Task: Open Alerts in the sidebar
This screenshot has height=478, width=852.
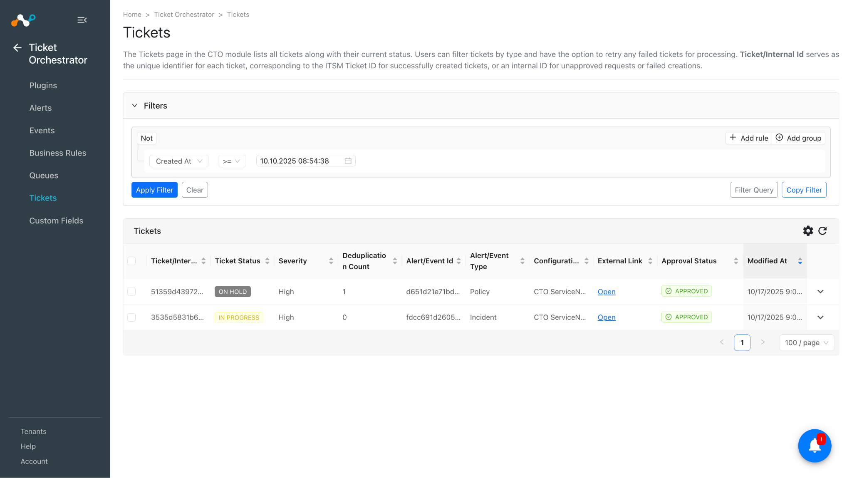Action: [x=40, y=108]
